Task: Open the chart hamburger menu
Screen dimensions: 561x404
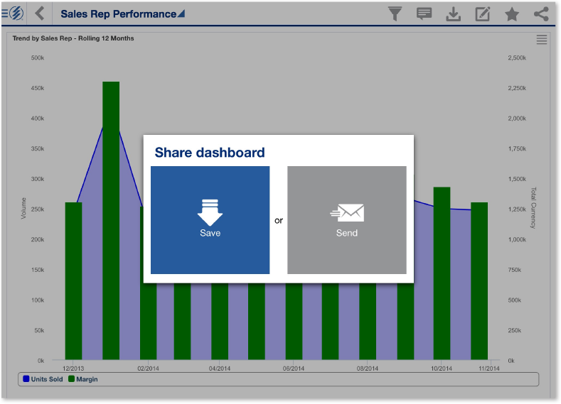Action: (x=541, y=40)
